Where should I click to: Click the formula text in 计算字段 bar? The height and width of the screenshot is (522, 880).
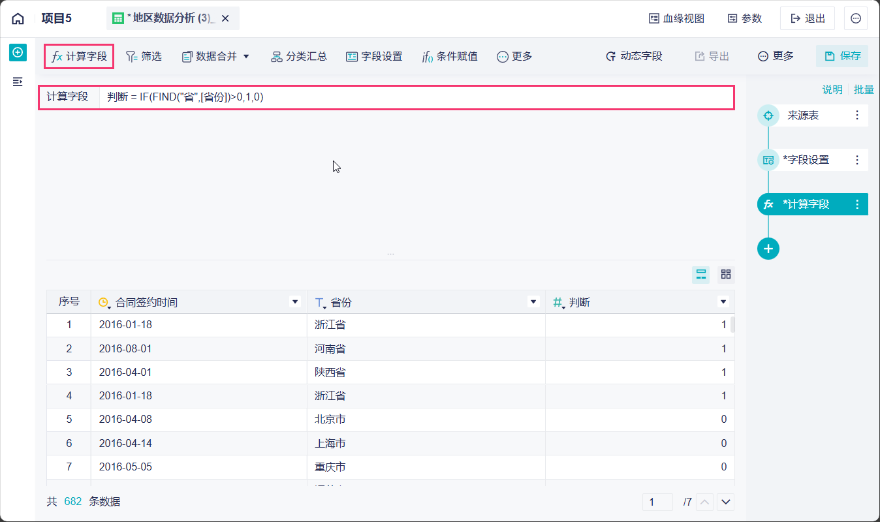point(185,97)
